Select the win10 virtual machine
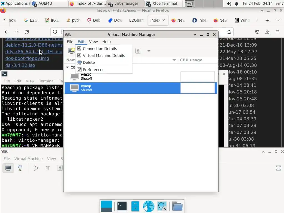The width and height of the screenshot is (284, 213). pos(141,77)
